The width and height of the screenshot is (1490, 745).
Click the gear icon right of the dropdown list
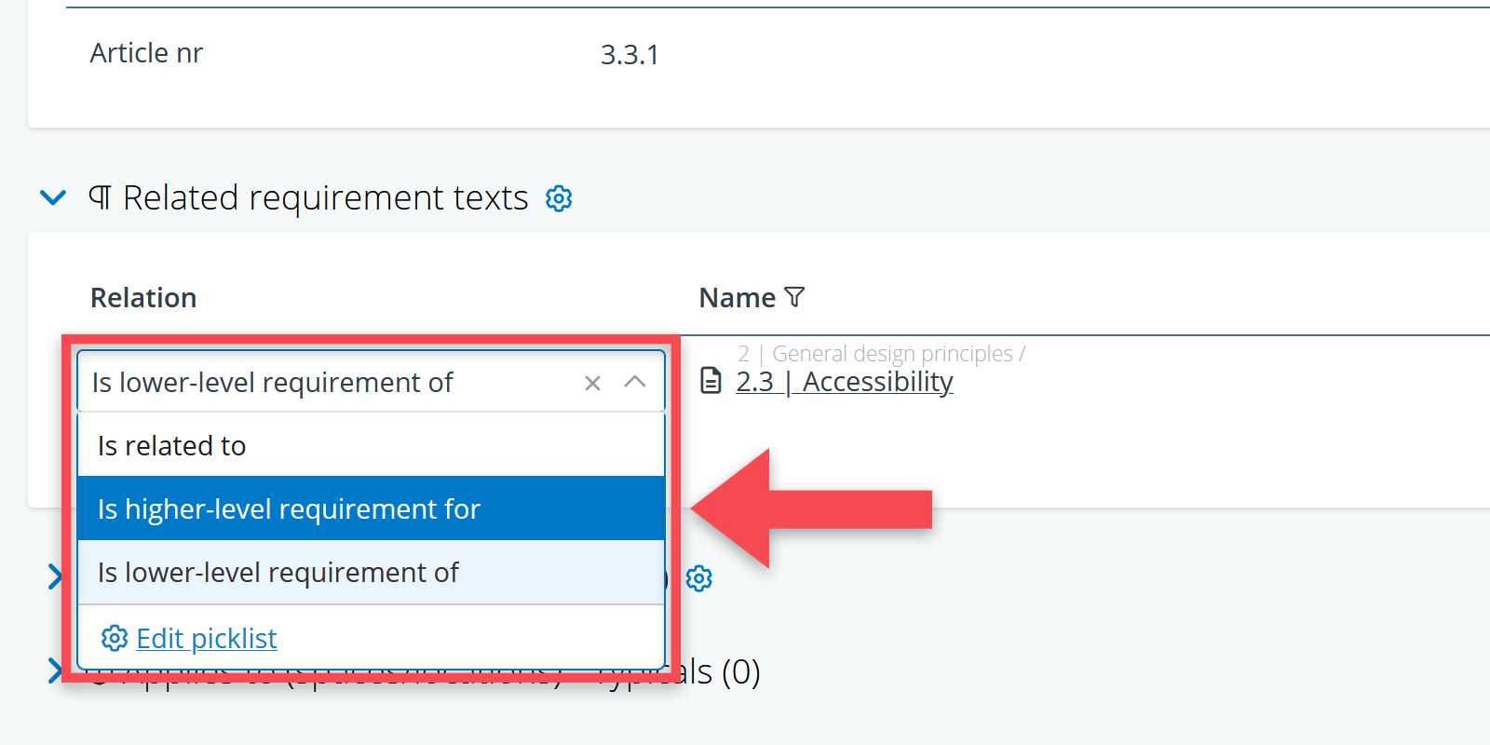click(x=699, y=578)
